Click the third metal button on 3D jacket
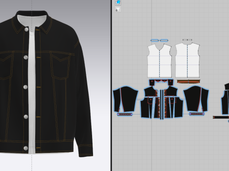229x171 pixels. click(25, 87)
